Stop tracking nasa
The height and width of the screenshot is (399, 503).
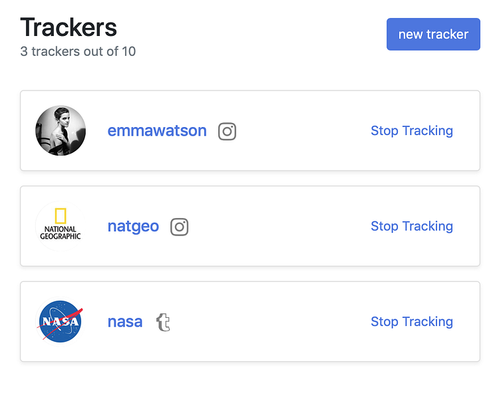[x=411, y=322]
